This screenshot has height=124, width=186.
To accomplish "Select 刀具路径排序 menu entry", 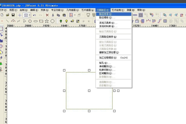I will pyautogui.click(x=114, y=37).
